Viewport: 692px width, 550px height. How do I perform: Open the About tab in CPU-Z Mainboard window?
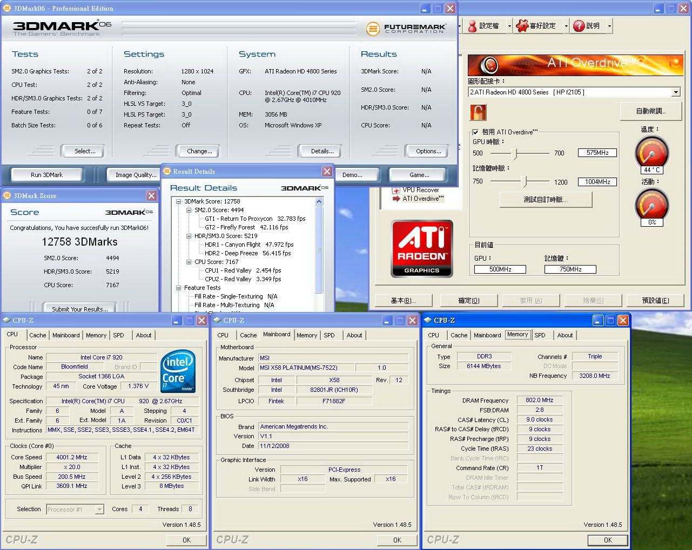(354, 335)
